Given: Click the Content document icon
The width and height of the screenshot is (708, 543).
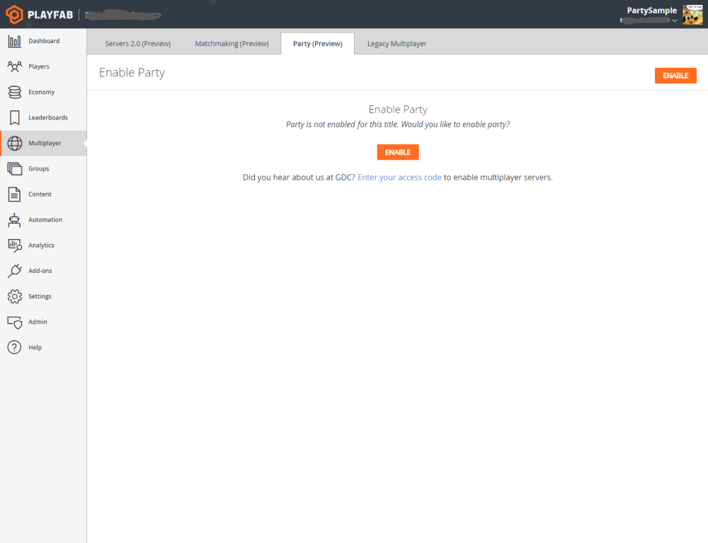Looking at the screenshot, I should pyautogui.click(x=14, y=194).
